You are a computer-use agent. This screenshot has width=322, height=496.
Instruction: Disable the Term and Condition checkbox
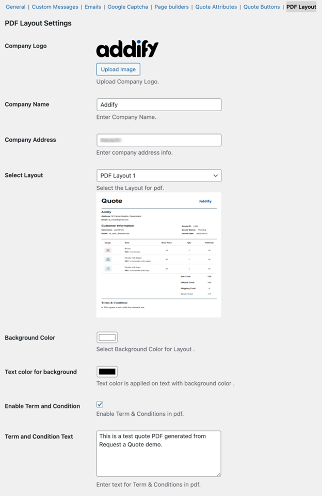pyautogui.click(x=100, y=404)
